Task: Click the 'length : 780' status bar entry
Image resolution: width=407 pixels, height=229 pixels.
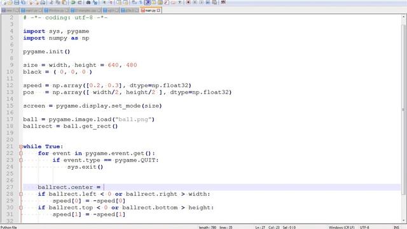Action: click(x=208, y=228)
